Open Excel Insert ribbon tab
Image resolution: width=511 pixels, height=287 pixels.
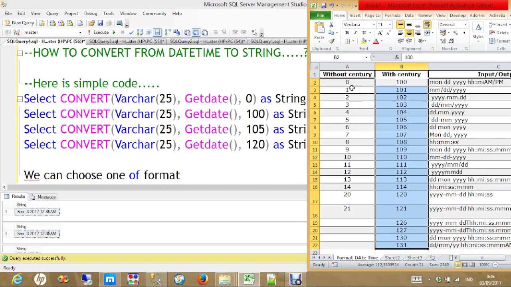(355, 15)
